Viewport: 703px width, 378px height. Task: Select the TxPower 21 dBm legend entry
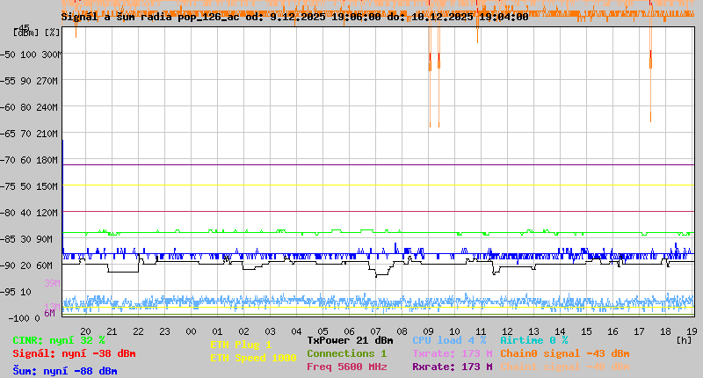(x=350, y=340)
